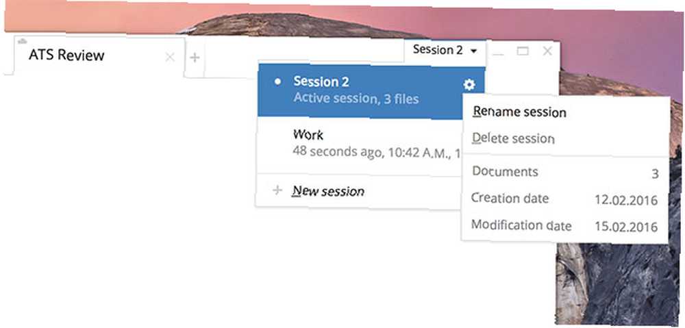Close the ATS Review tab
Viewport: 685px width, 328px height.
pos(170,57)
